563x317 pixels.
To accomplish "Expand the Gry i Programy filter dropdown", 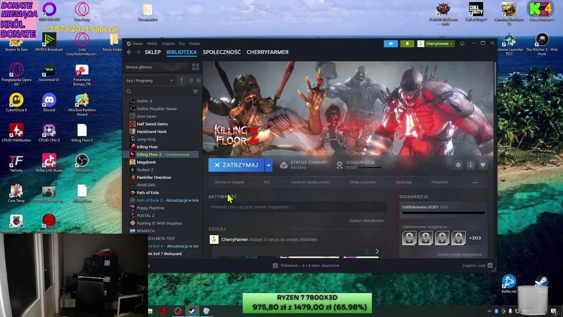I will click(150, 81).
